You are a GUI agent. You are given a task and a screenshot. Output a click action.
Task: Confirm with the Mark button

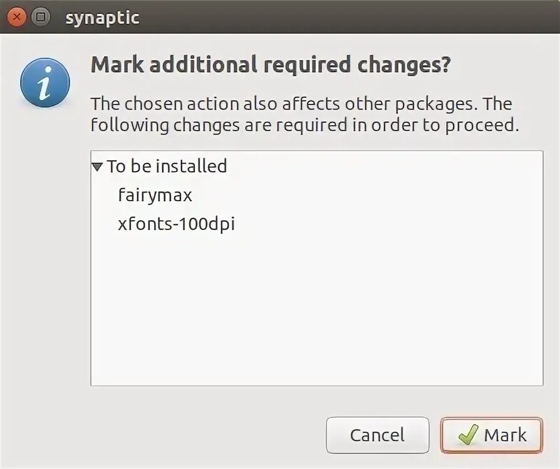pos(492,435)
